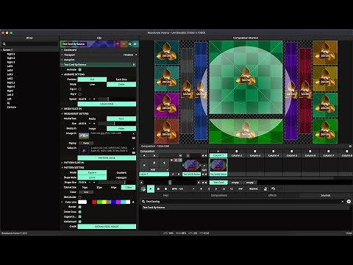Select Each Slice position option
Viewport: 353px width, 265px height.
point(121,79)
